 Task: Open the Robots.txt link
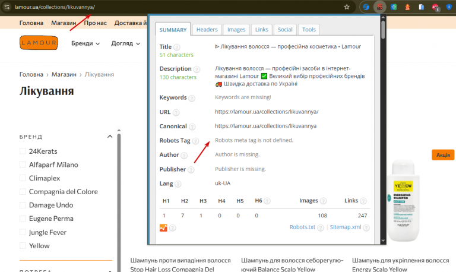coord(302,227)
